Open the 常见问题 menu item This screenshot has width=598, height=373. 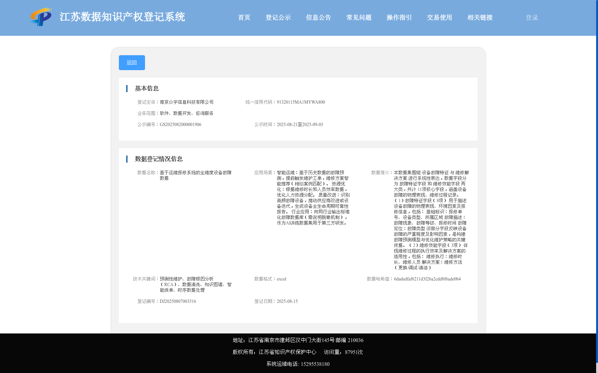(x=359, y=18)
